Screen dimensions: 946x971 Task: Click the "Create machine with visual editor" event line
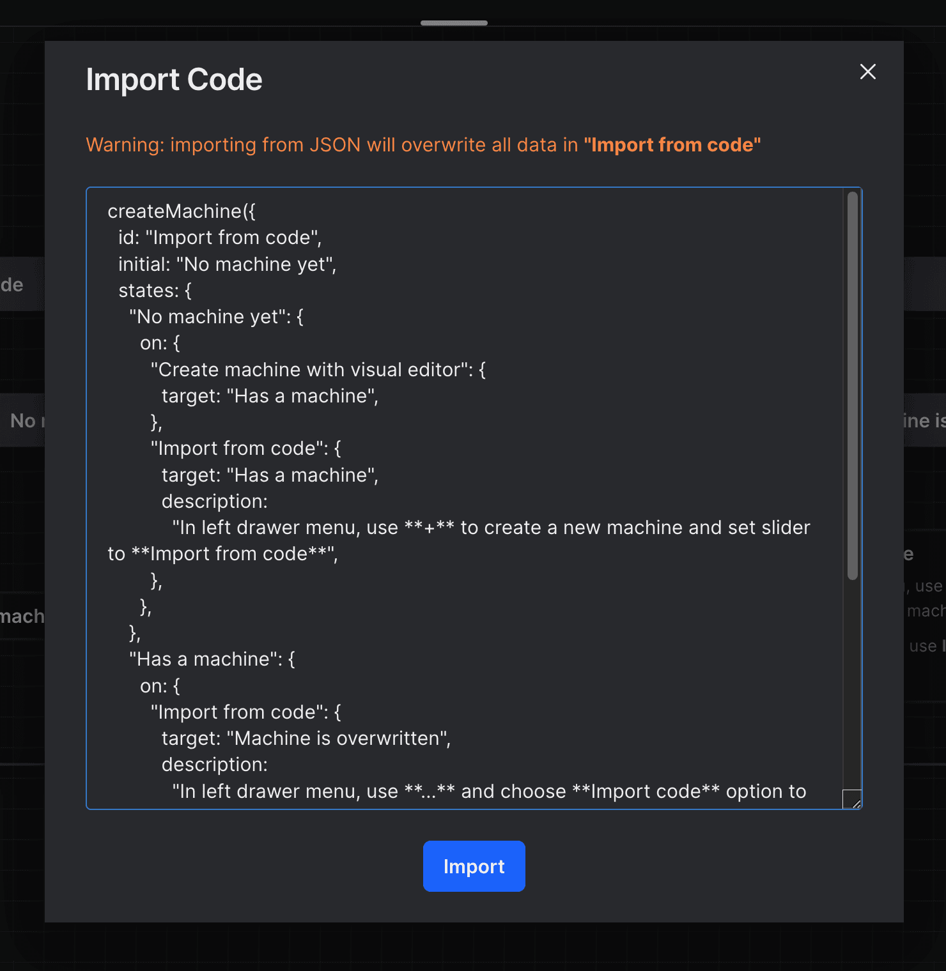(x=318, y=369)
